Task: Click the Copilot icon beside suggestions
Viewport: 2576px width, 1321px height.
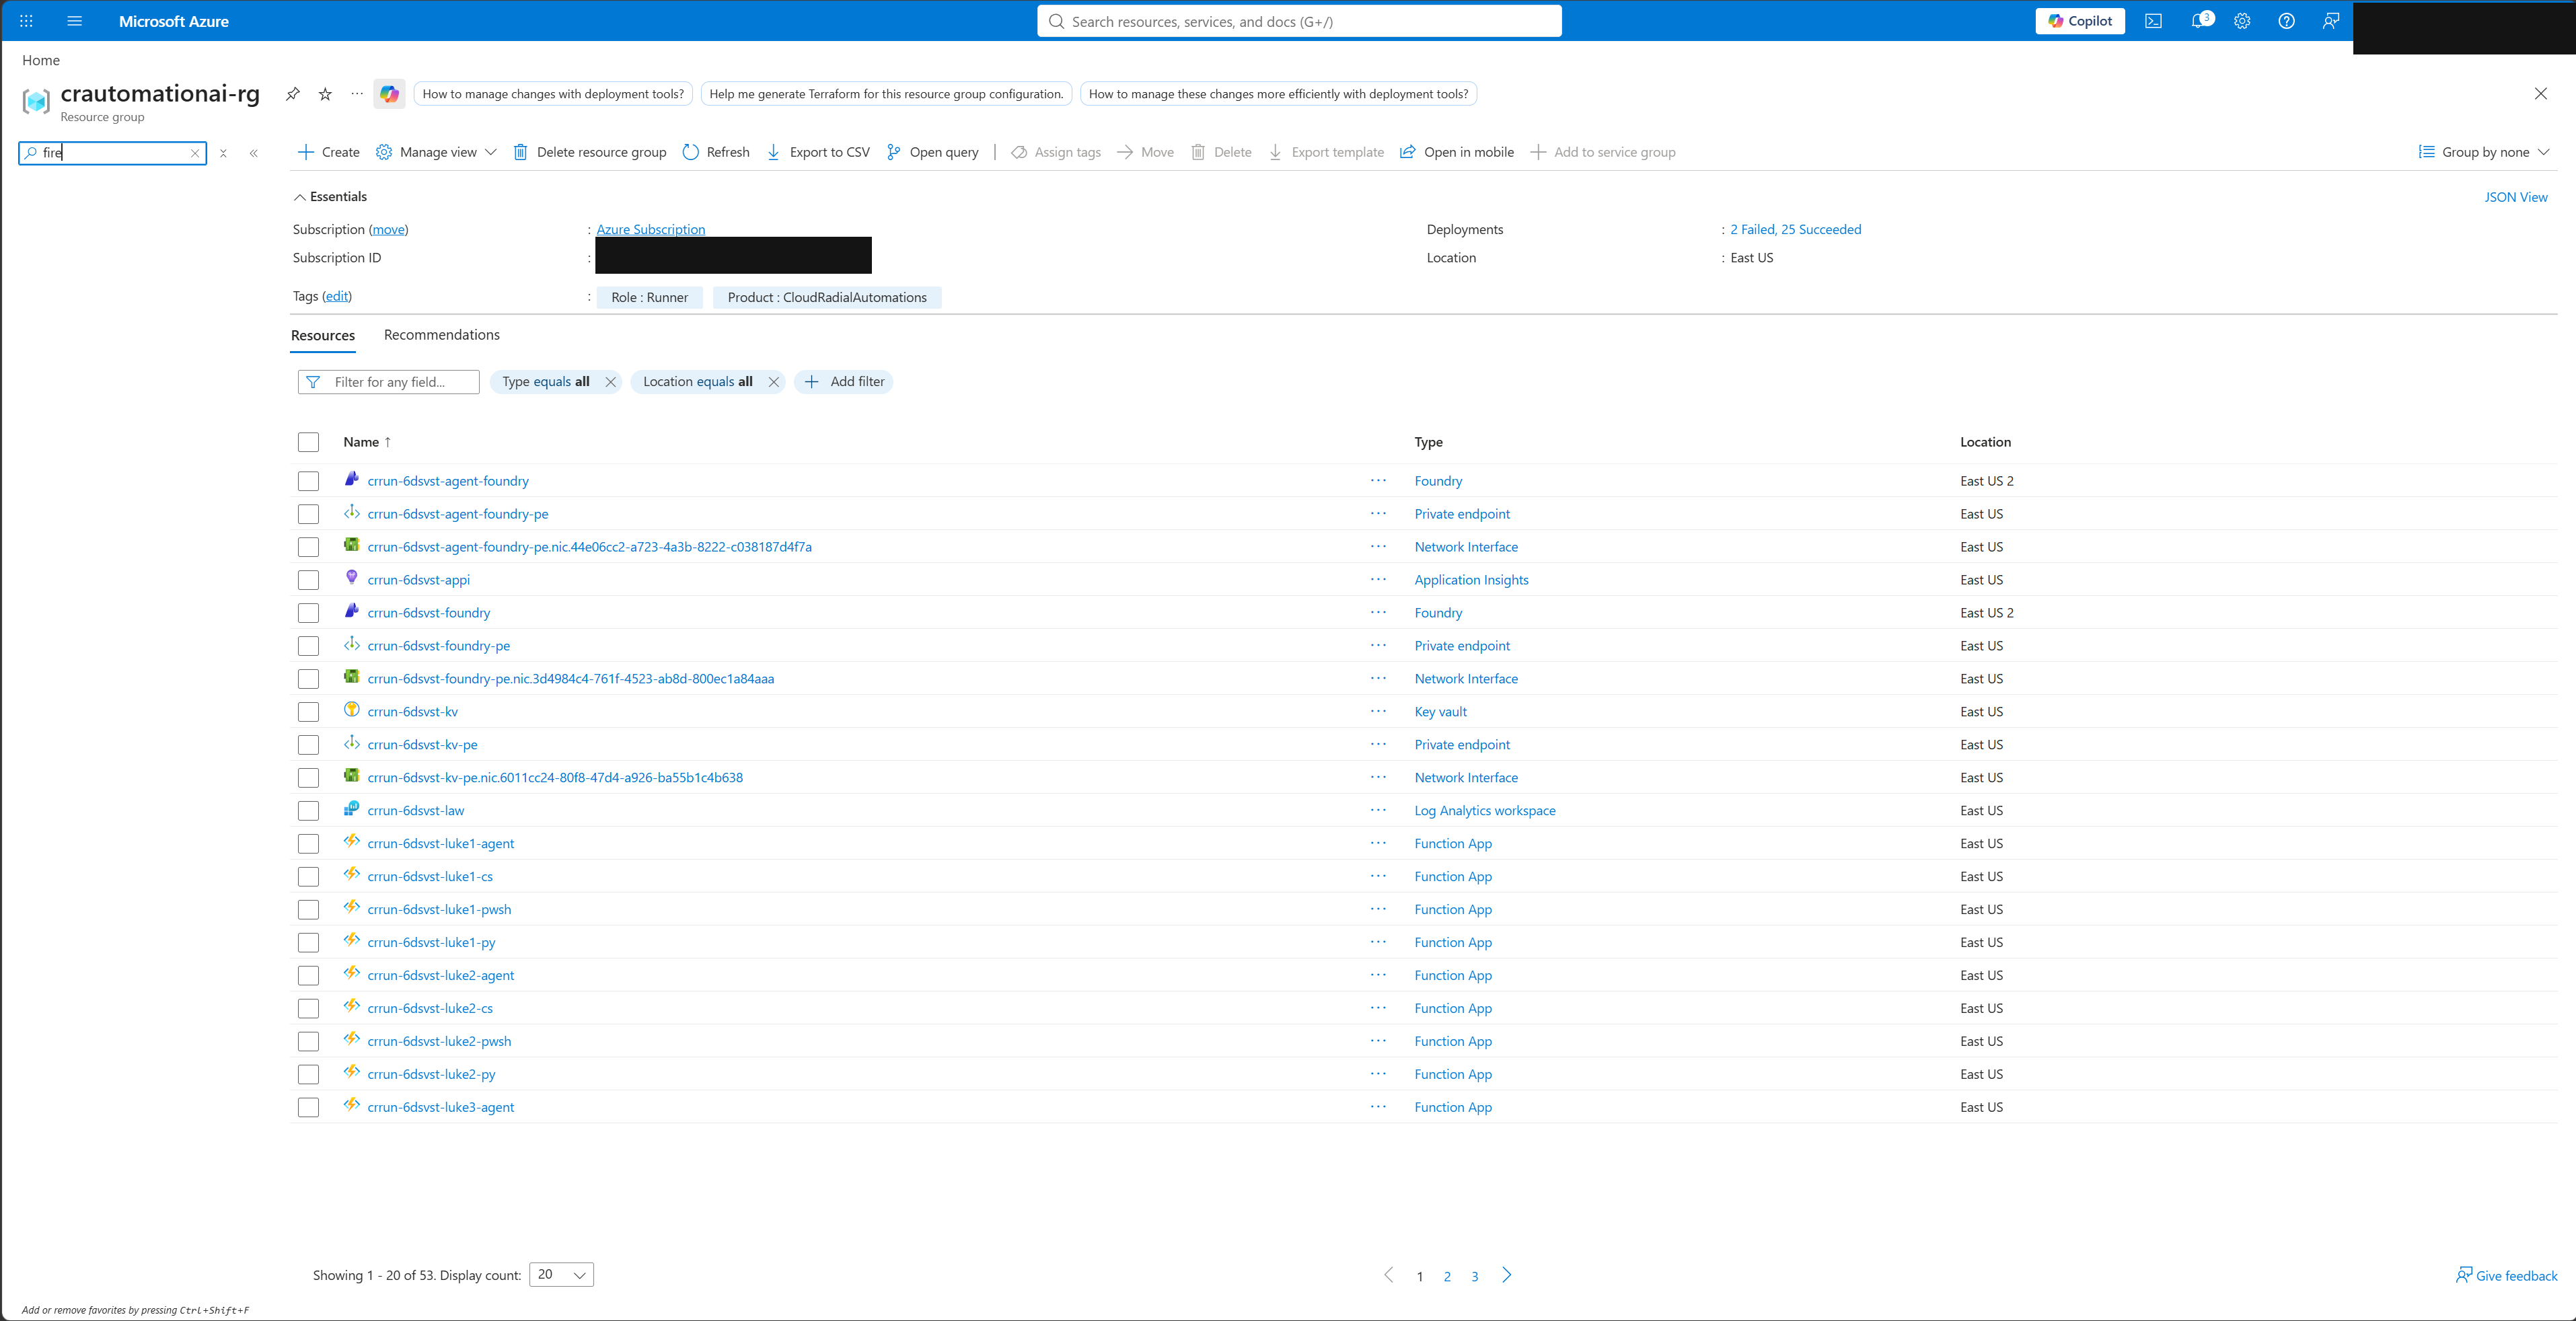Action: pos(389,94)
